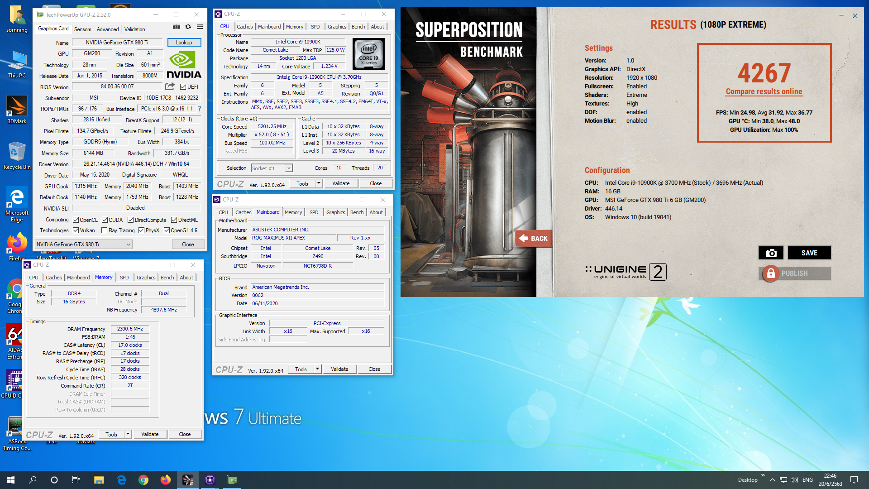Open the notification center icon
This screenshot has height=489, width=869.
pos(854,480)
